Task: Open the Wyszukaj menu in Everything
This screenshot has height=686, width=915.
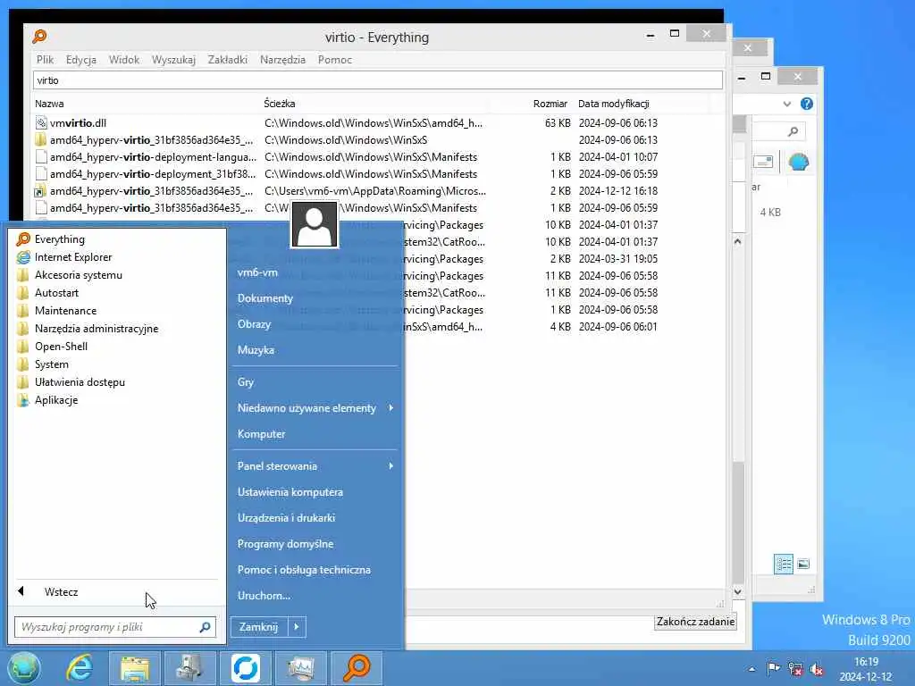Action: coord(173,60)
